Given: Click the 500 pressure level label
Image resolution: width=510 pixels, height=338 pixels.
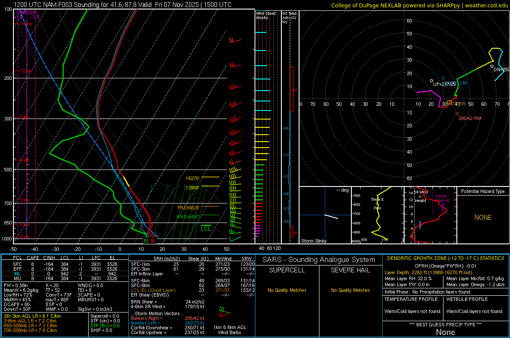Looking at the screenshot, I should click(x=8, y=170).
